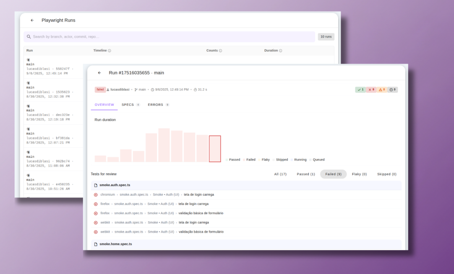Click the info icon next to Timeline column
454x274 pixels.
110,50
